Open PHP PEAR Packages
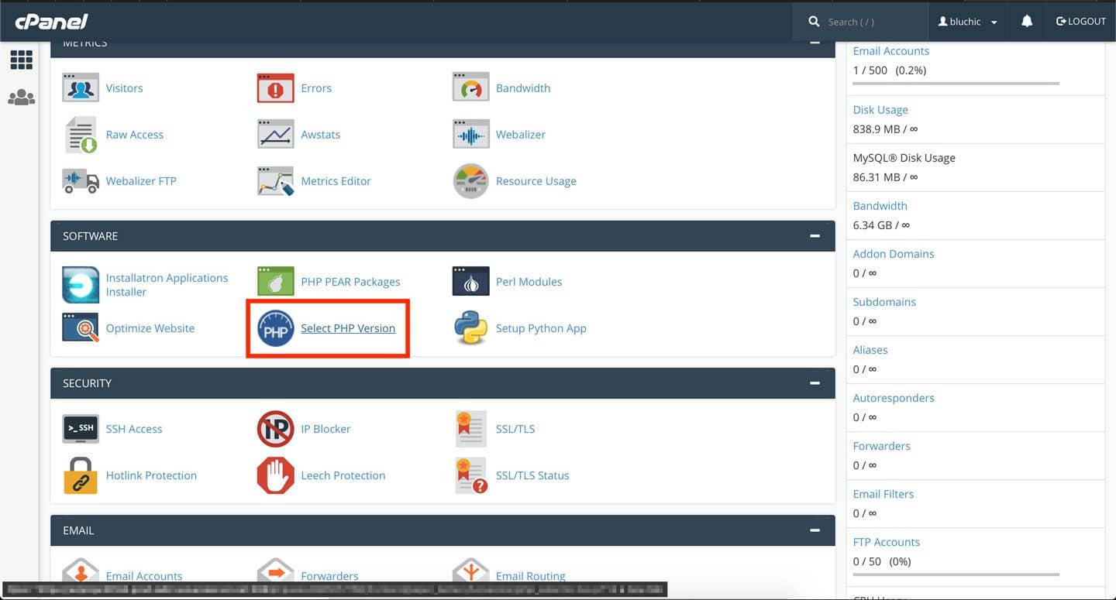The height and width of the screenshot is (600, 1116). click(350, 281)
